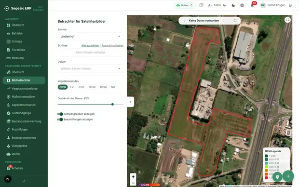
Task: Select the EVI vegetation index
Action: coord(72,87)
